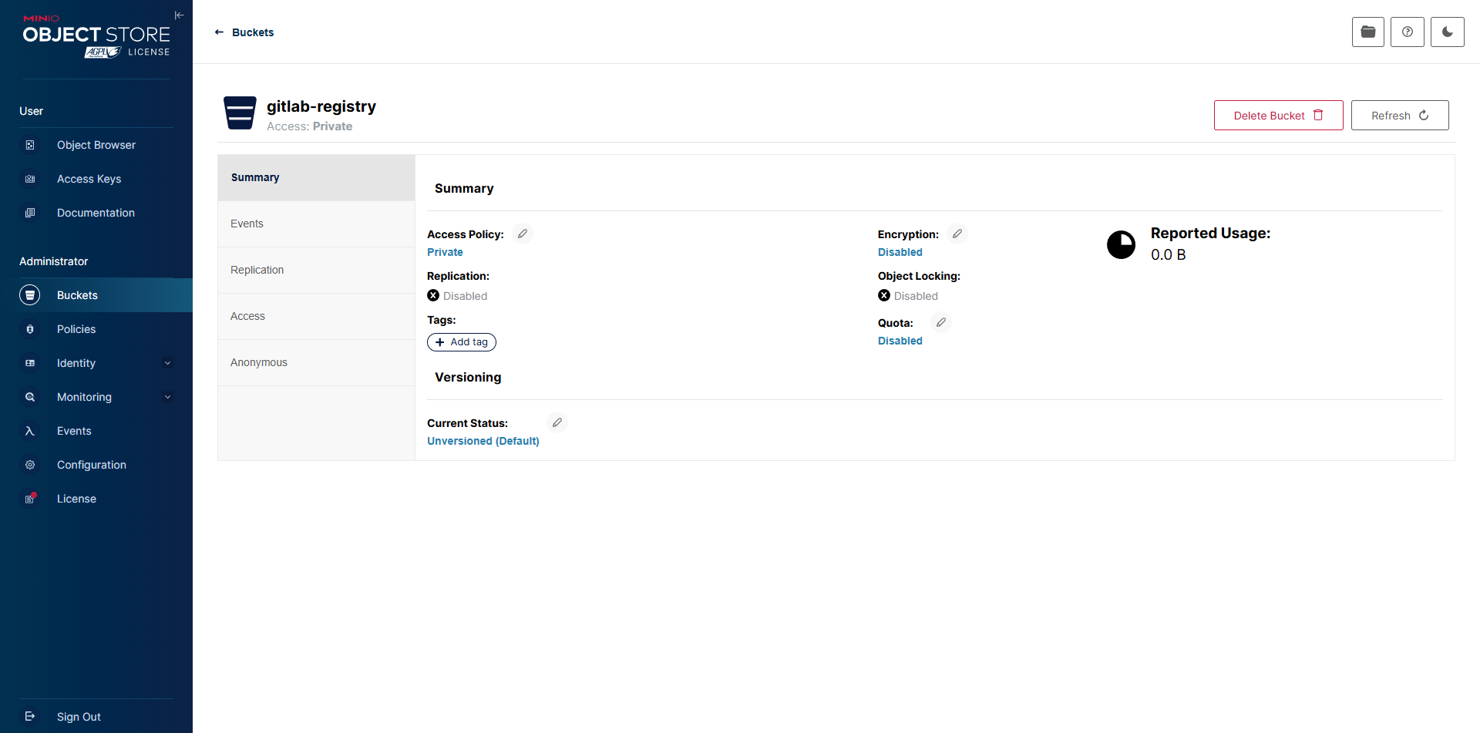Edit the Quota setting pencil icon
The image size is (1480, 733).
pyautogui.click(x=940, y=322)
